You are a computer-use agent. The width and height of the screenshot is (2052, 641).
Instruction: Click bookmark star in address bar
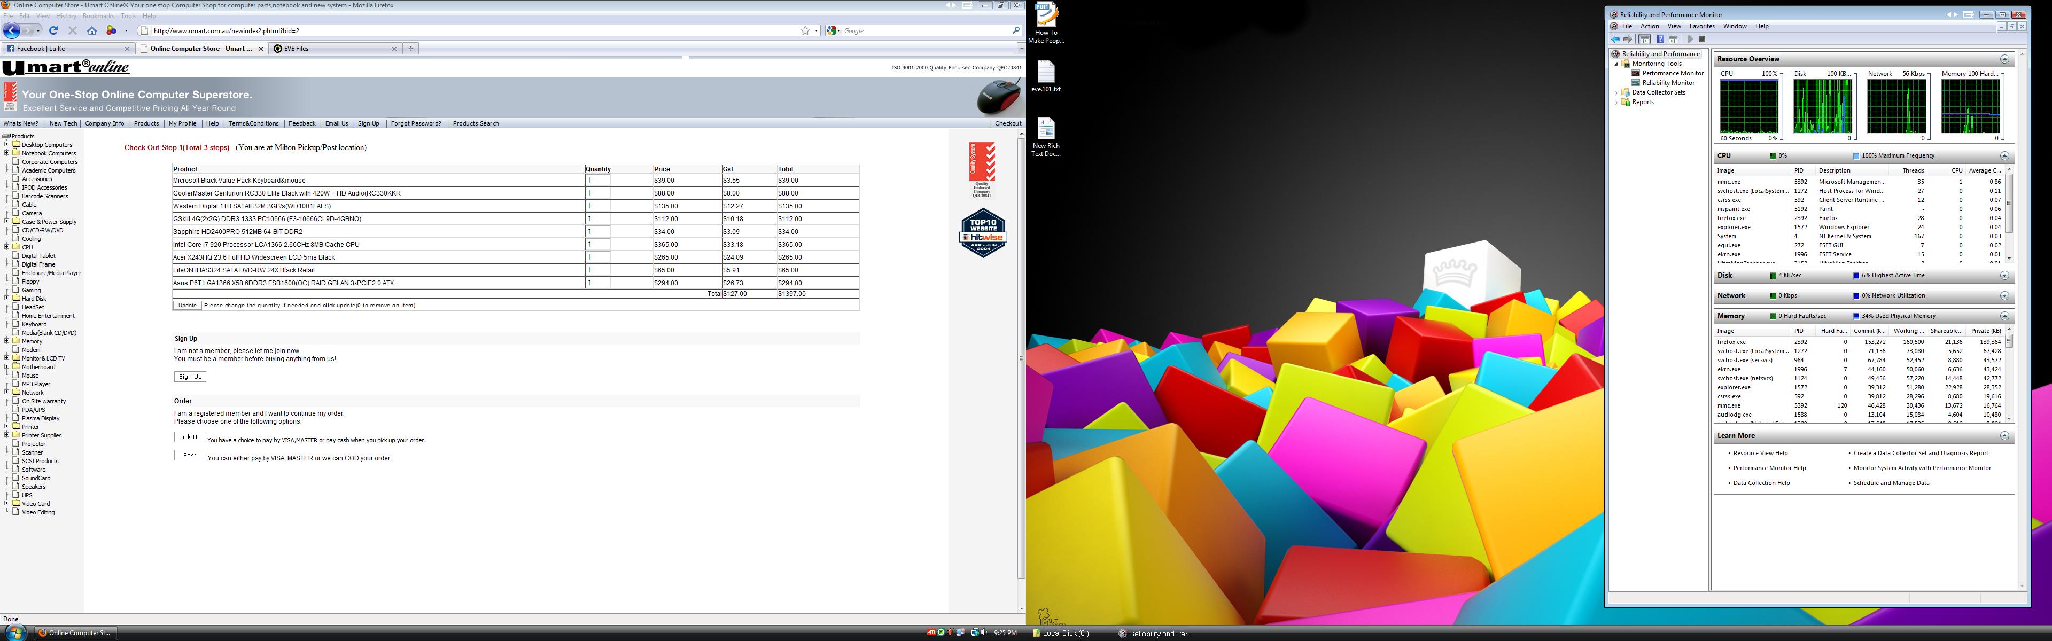[805, 31]
